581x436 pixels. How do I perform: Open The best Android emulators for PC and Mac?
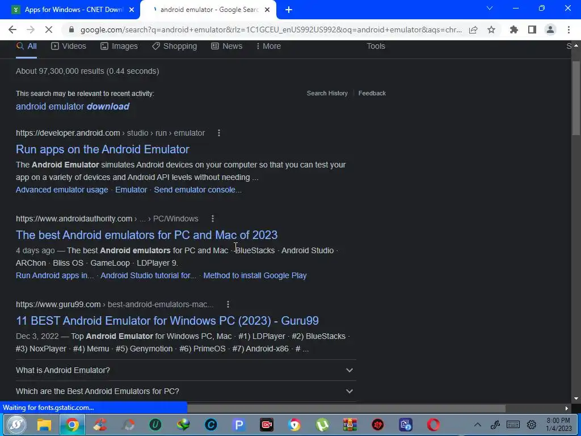click(x=147, y=234)
